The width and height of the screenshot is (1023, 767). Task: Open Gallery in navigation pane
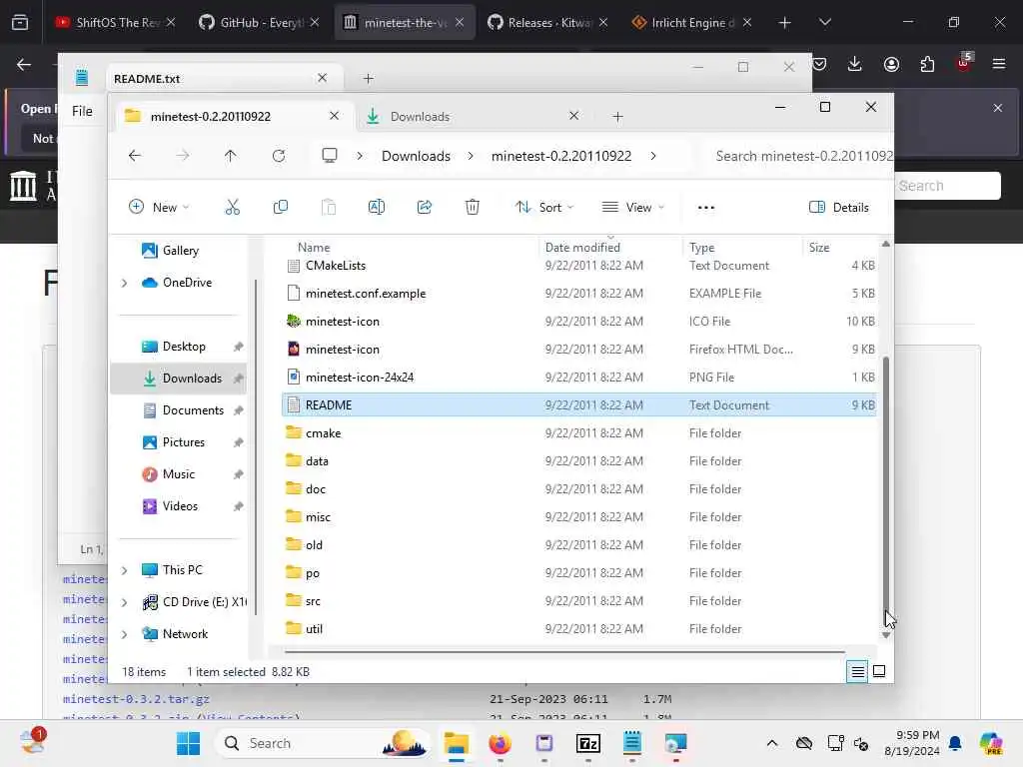coord(181,251)
